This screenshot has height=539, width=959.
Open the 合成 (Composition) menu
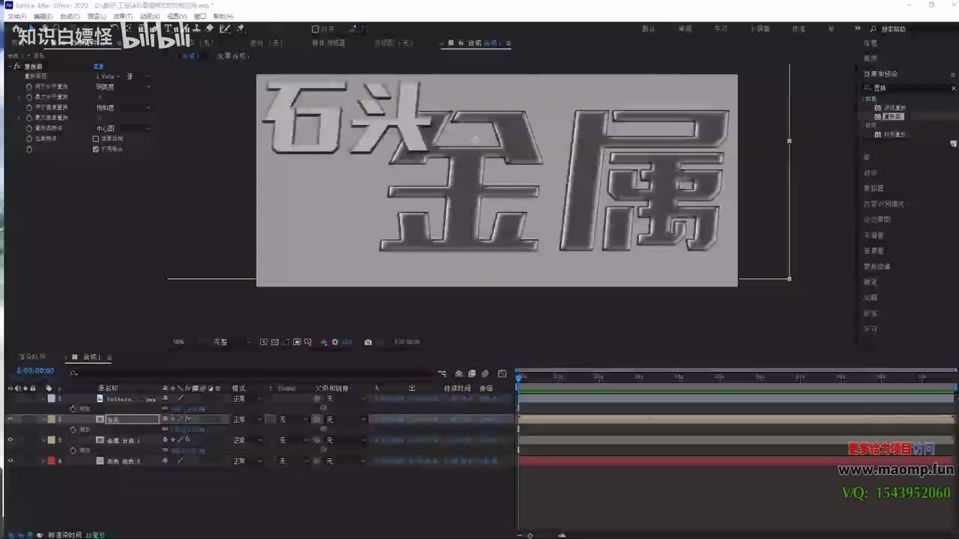(x=70, y=16)
